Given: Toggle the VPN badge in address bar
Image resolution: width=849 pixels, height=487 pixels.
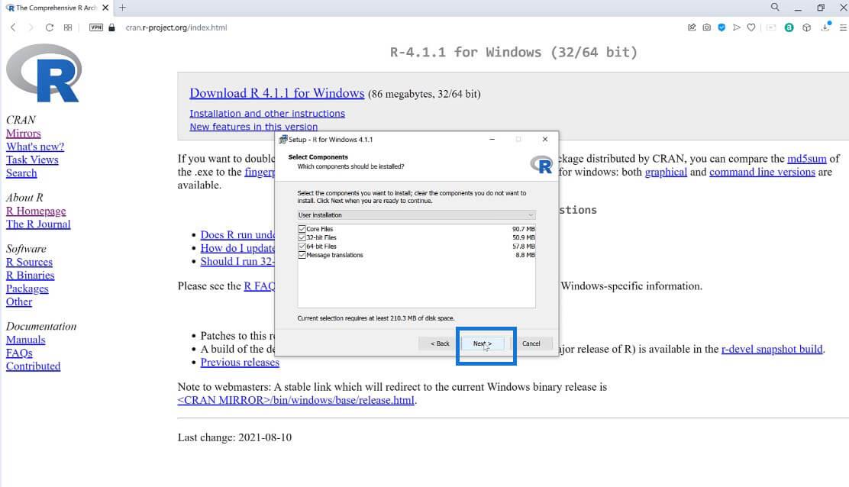Looking at the screenshot, I should coord(96,27).
